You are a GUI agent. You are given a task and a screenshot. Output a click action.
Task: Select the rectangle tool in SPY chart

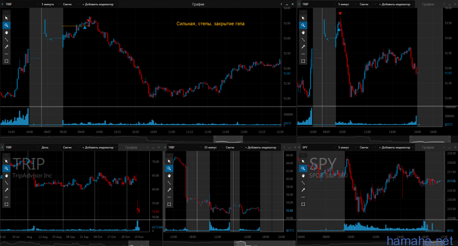pyautogui.click(x=303, y=204)
